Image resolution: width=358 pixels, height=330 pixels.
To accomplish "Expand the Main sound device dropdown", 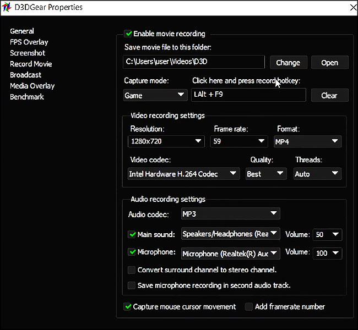I will 231,234.
